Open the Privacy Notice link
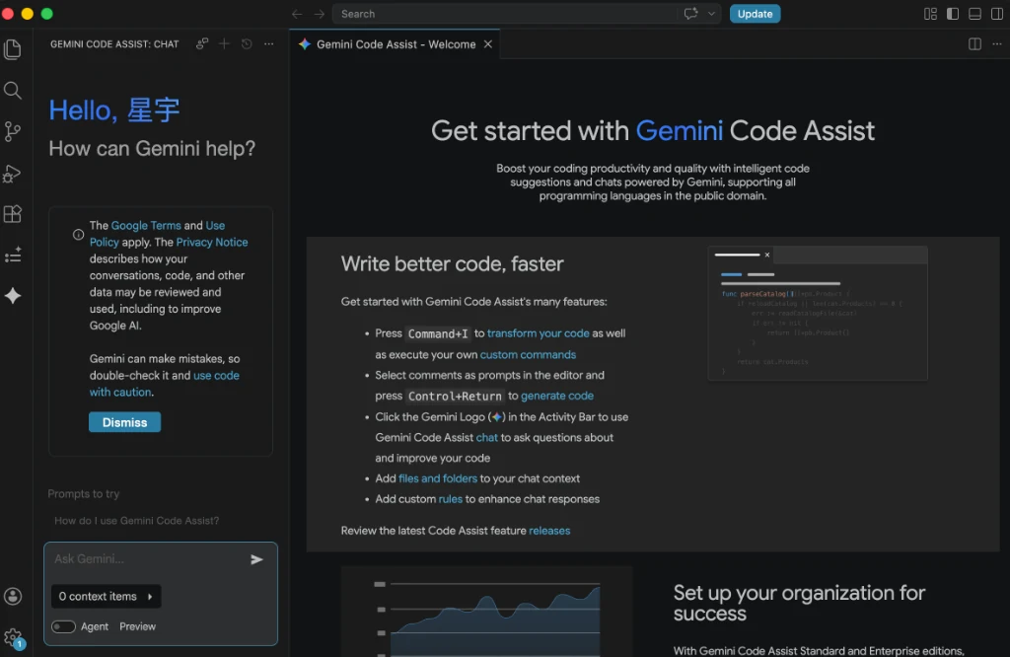 pos(212,243)
